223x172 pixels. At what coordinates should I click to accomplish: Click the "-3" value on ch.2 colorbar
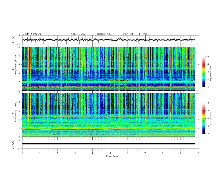coord(208,103)
